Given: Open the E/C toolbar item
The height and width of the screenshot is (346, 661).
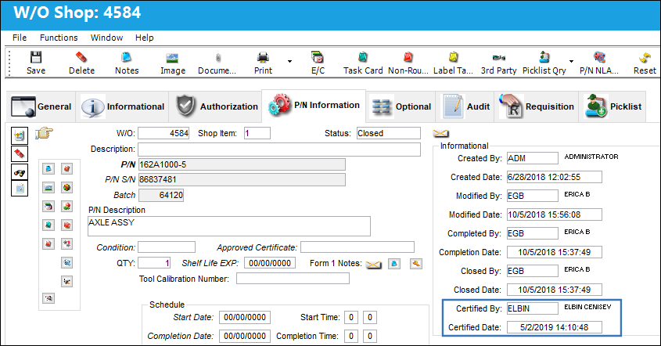Looking at the screenshot, I should coord(318,63).
